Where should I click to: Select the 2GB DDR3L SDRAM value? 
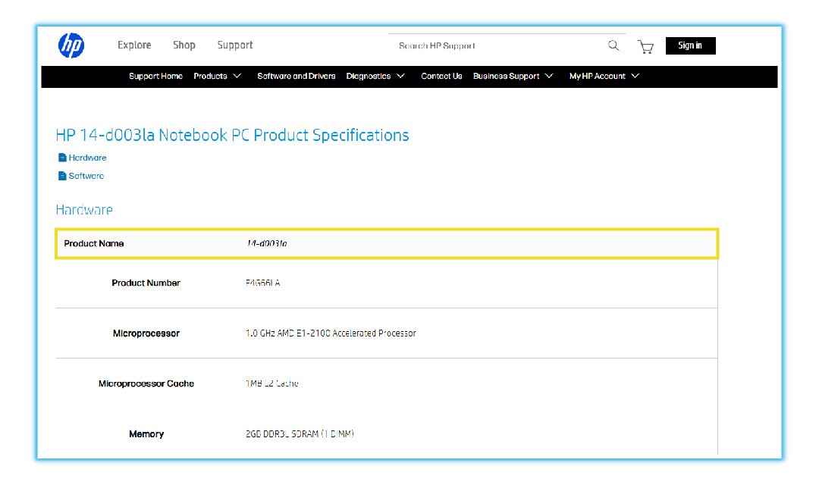tap(300, 433)
